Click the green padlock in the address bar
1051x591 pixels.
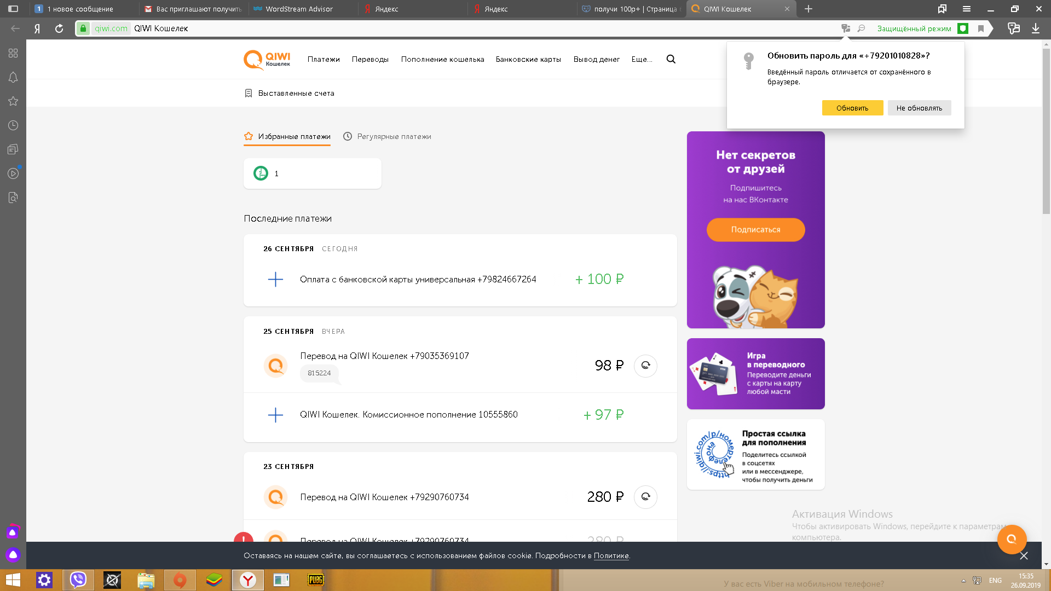point(83,28)
